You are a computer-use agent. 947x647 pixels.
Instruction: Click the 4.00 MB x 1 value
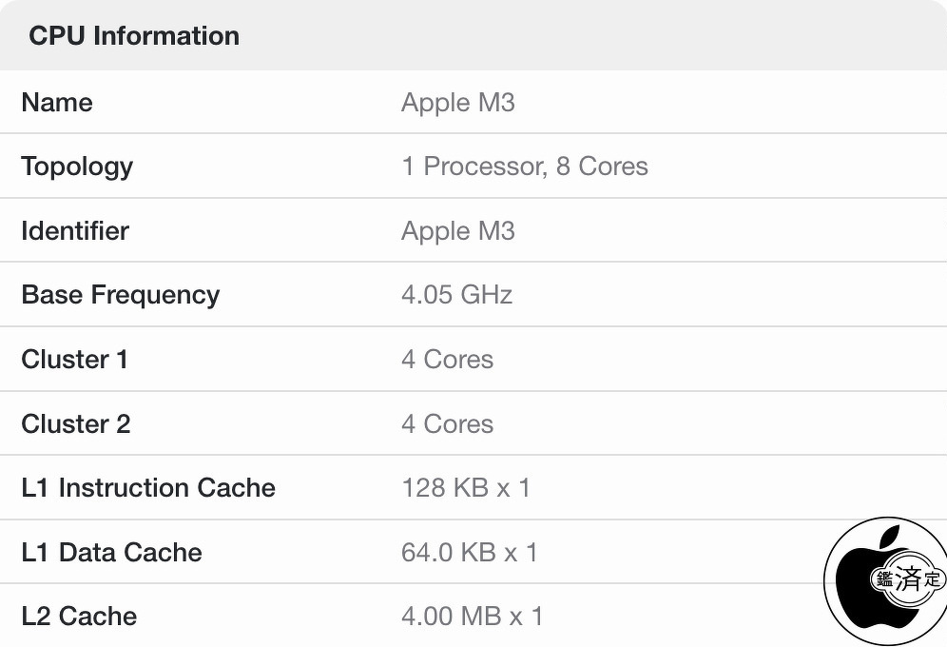coord(472,617)
